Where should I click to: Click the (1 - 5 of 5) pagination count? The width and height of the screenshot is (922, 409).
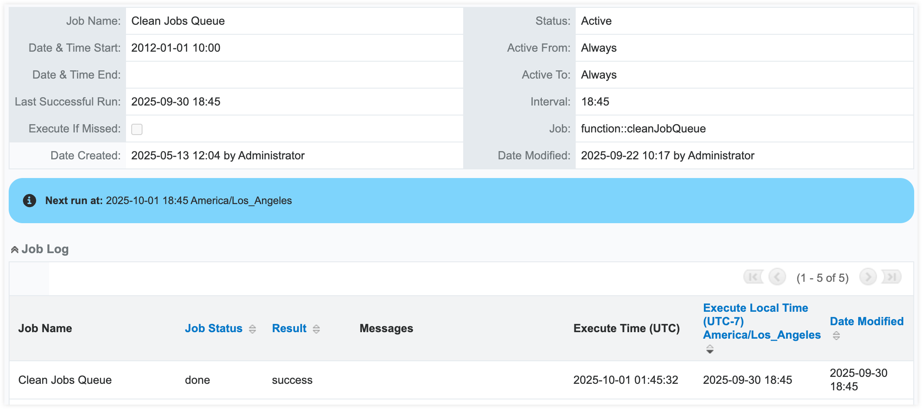[x=822, y=278]
